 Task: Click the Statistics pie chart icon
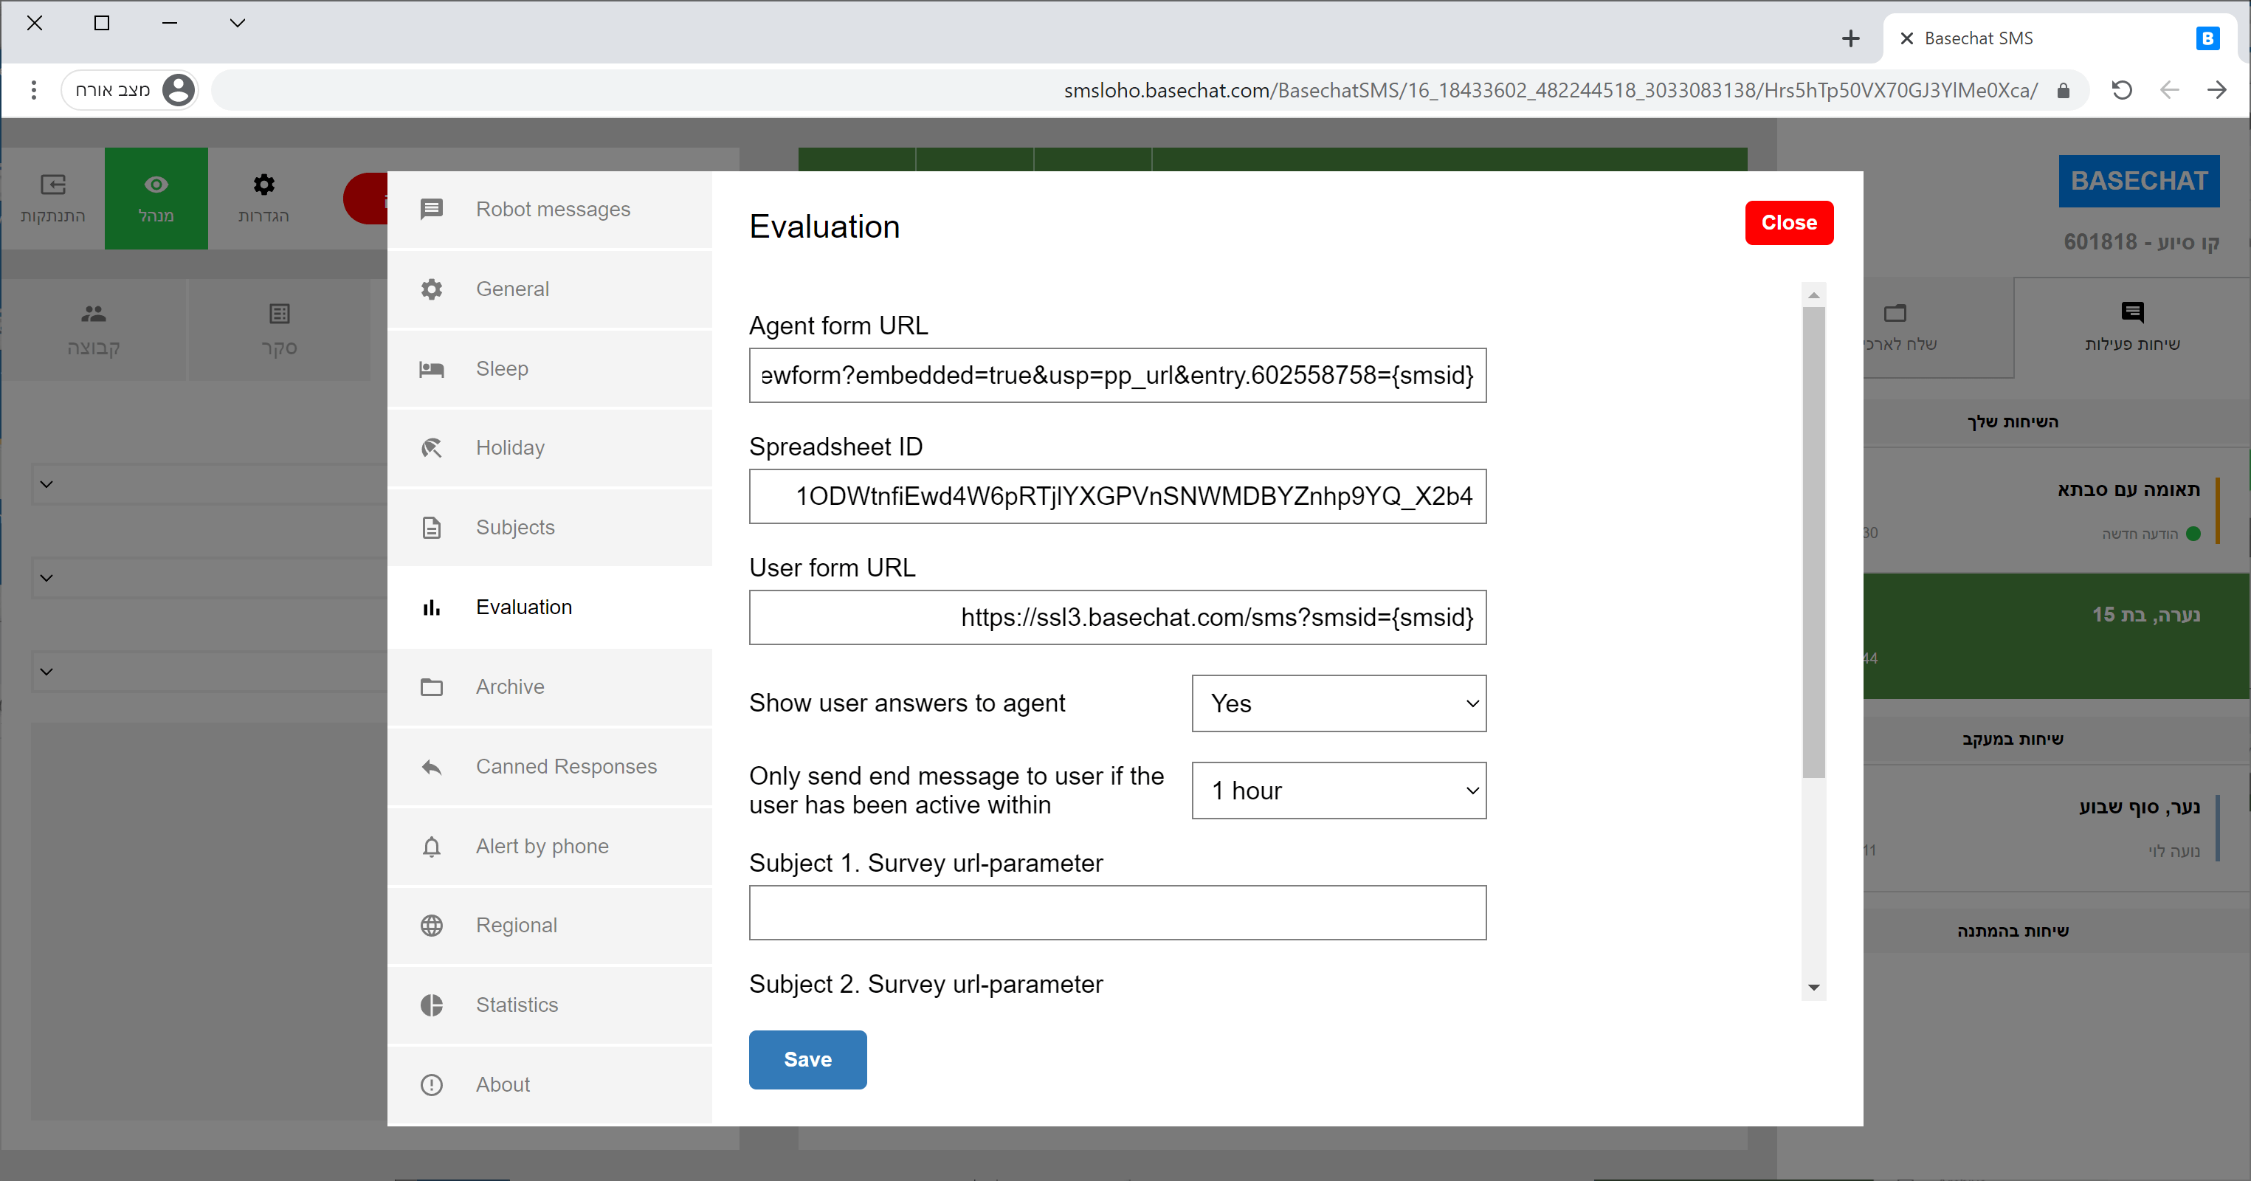[432, 1005]
